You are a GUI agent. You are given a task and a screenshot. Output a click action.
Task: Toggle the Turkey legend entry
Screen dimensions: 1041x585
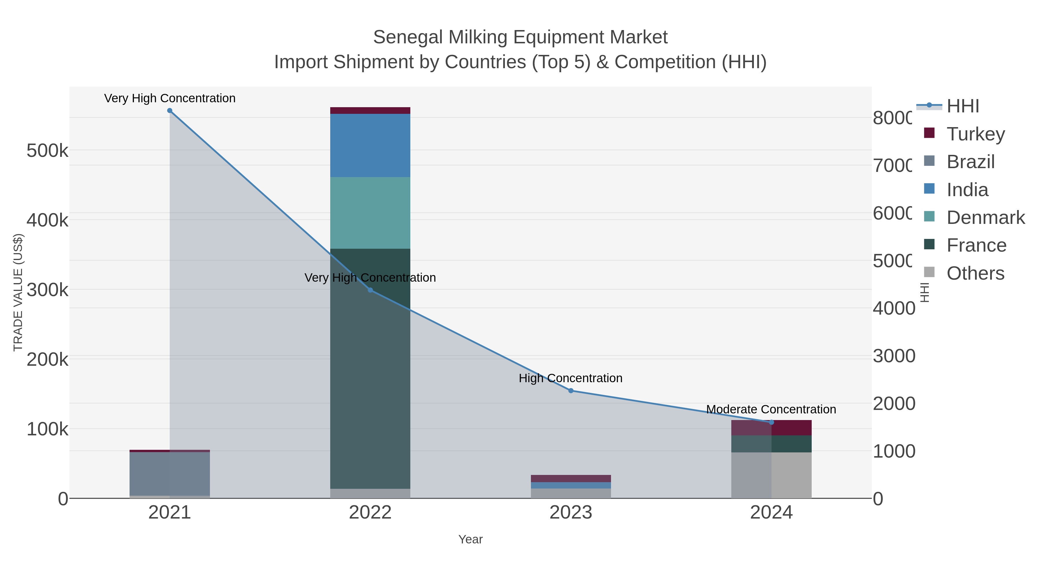tap(965, 134)
